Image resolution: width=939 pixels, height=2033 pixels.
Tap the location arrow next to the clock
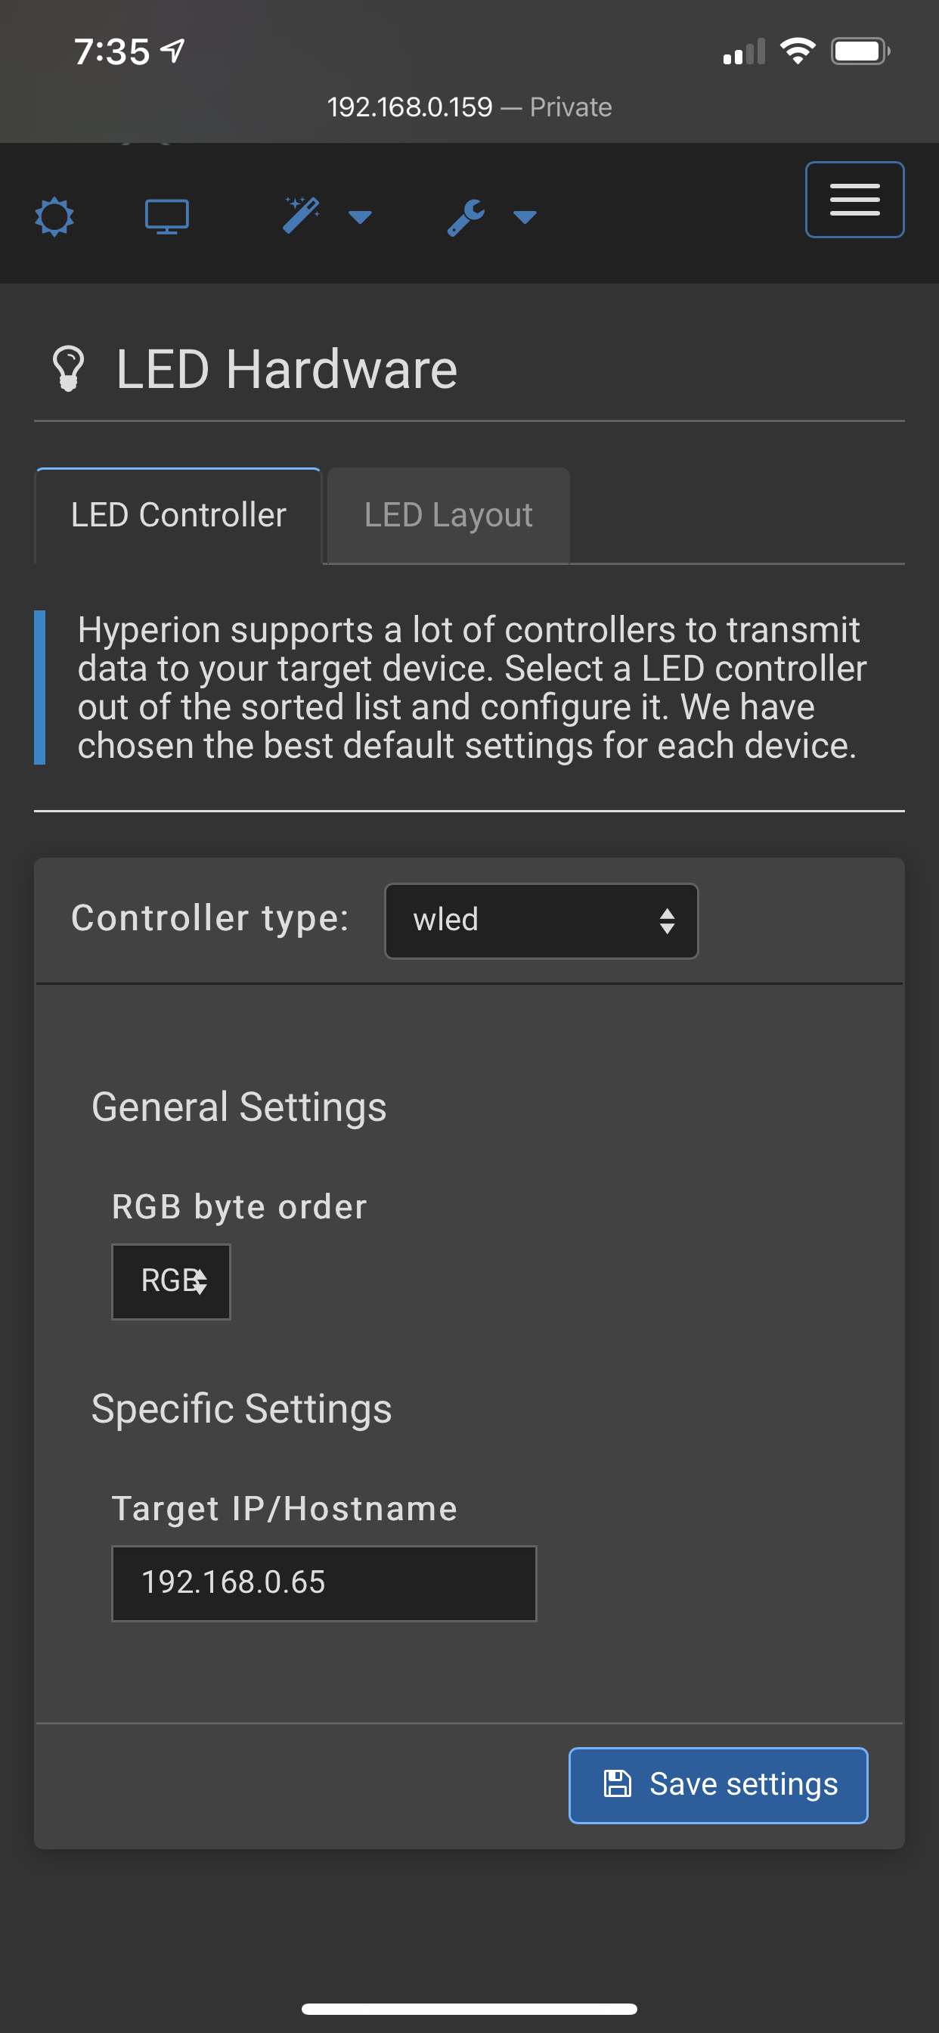168,51
